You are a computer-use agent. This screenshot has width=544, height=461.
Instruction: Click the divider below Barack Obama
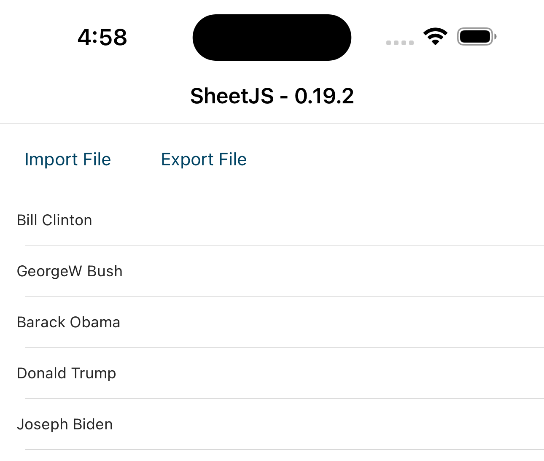(285, 348)
